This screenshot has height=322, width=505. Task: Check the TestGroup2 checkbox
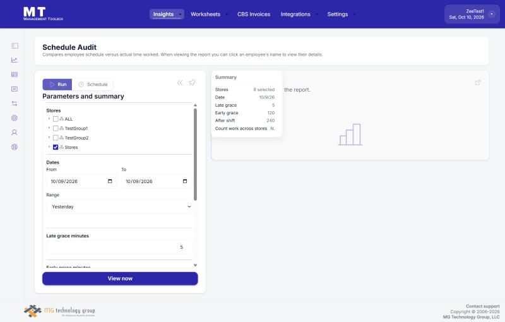(56, 138)
